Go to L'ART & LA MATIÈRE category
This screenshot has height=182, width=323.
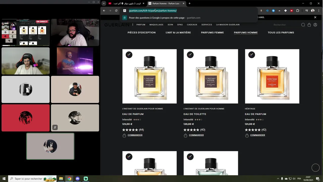(x=178, y=33)
